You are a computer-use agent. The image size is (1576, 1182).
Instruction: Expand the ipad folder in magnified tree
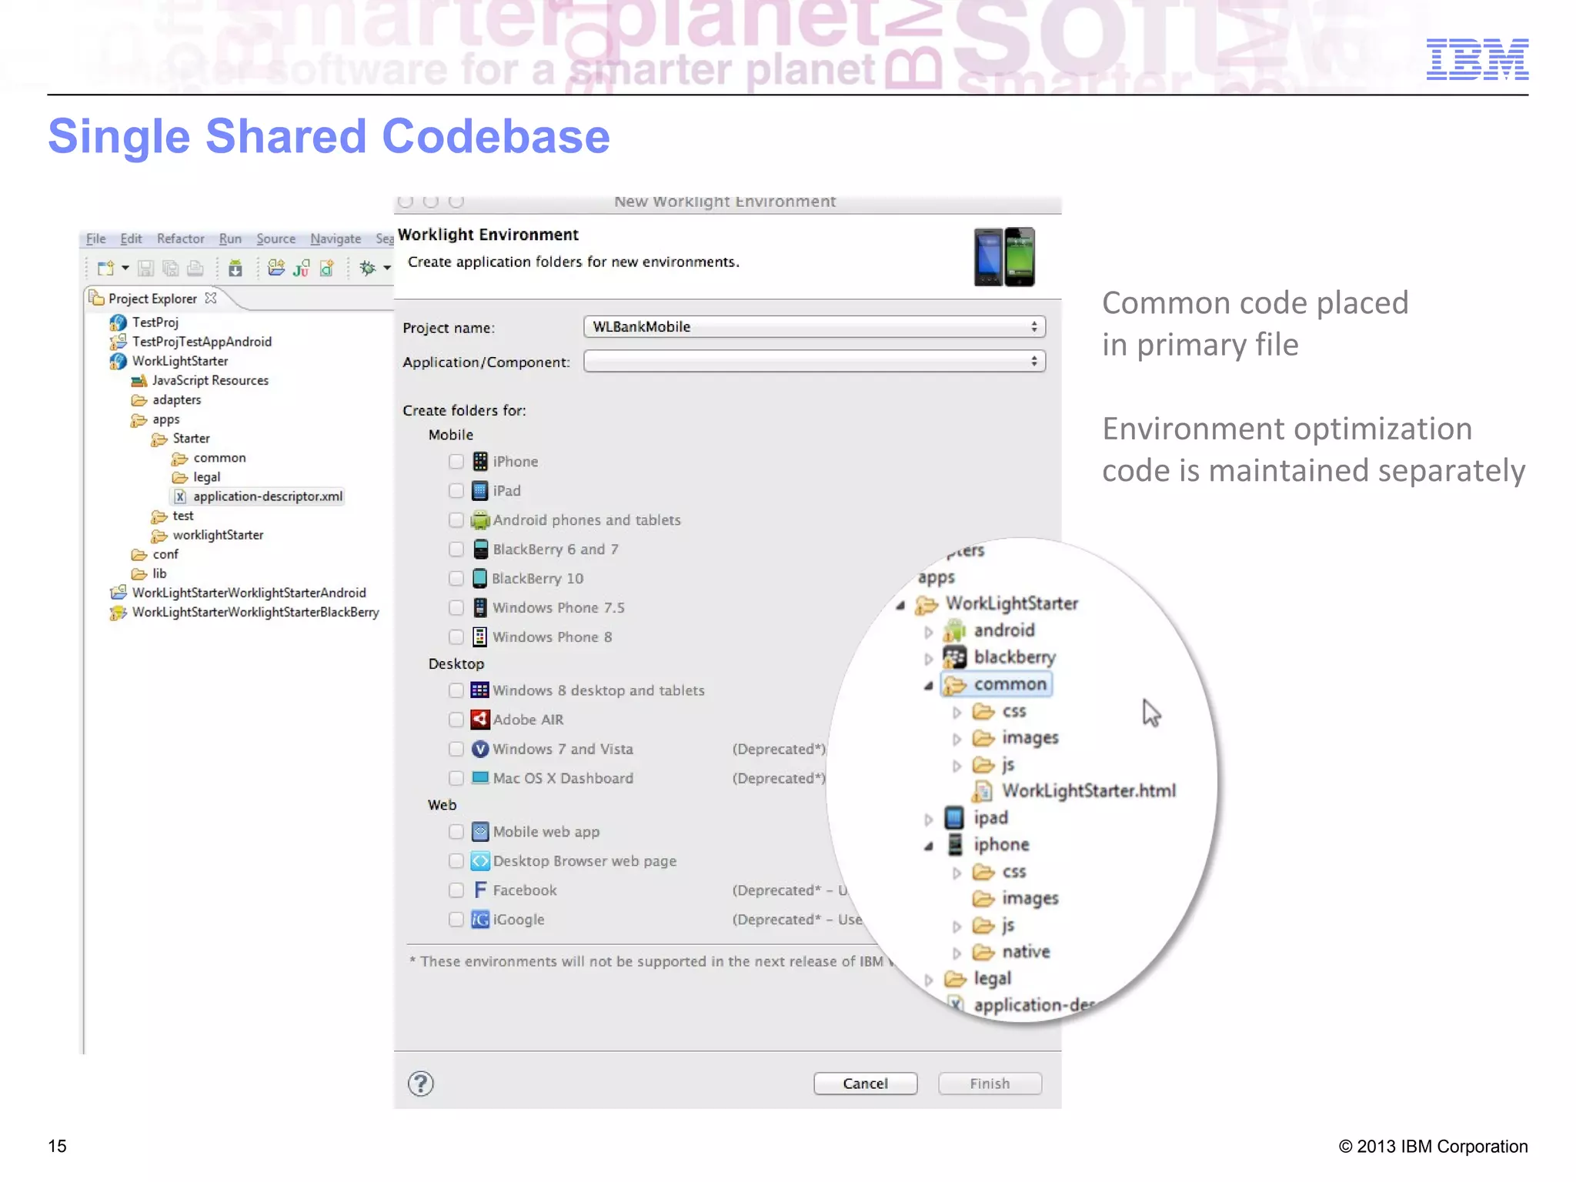pos(928,820)
